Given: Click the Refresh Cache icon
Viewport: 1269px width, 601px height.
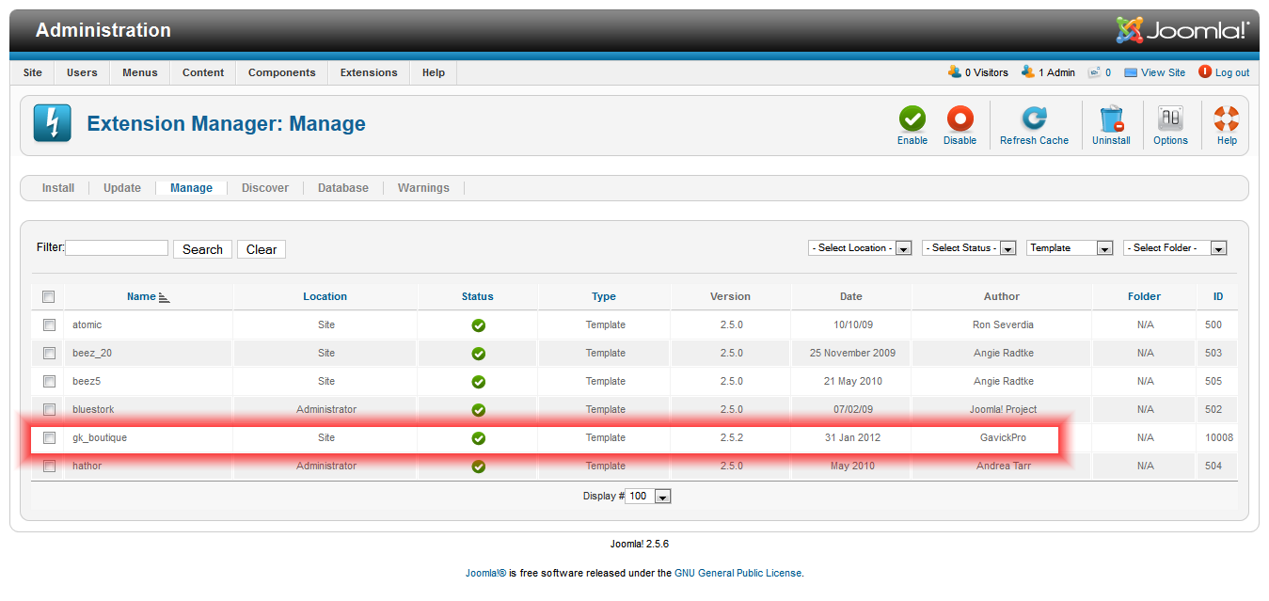Looking at the screenshot, I should (x=1034, y=119).
